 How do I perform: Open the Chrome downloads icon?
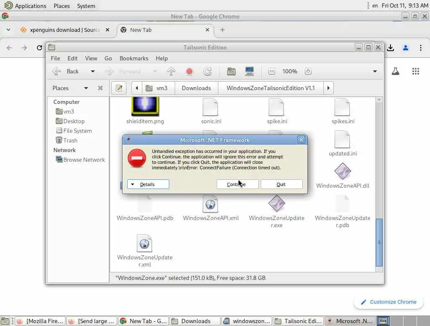(x=391, y=48)
